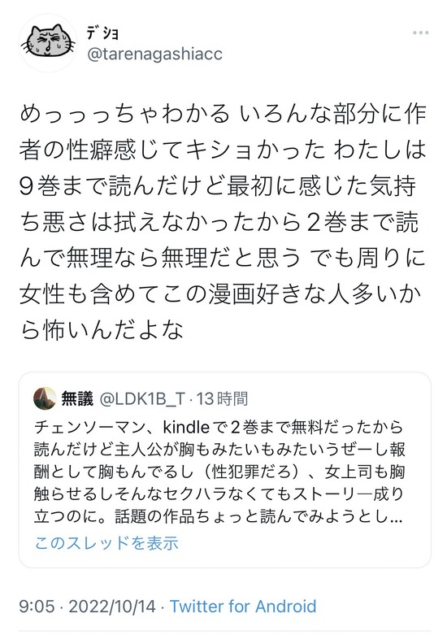Open the three-dot more options menu
This screenshot has width=447, height=635.
pos(421,33)
